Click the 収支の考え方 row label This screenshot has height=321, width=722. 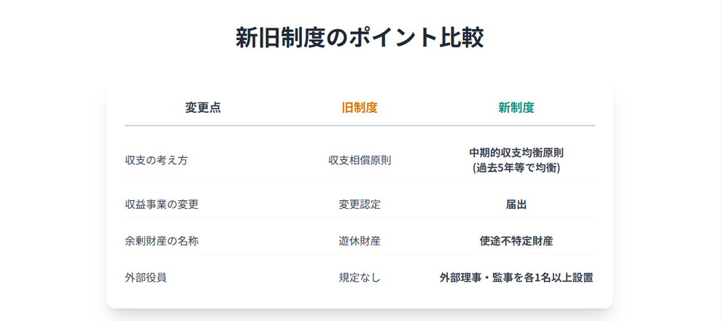[x=156, y=160]
